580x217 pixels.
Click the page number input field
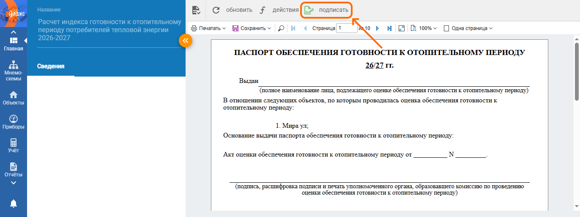pyautogui.click(x=347, y=28)
